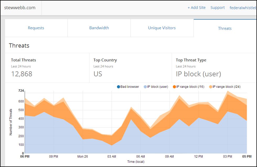This screenshot has width=257, height=167.
Task: Click the 600 y-axis label
Action: point(21,101)
